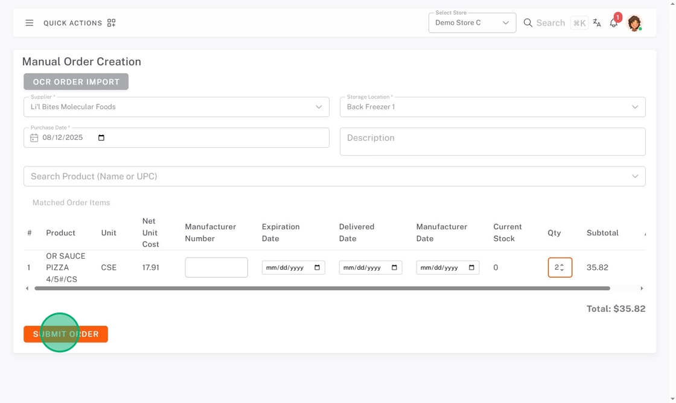Click the Manufacturer Number input field
Viewport: 676px width, 403px height.
pos(216,267)
